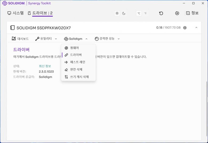
Task: Select 펌웨어 from the Solidigm menu
Action: pyautogui.click(x=78, y=48)
